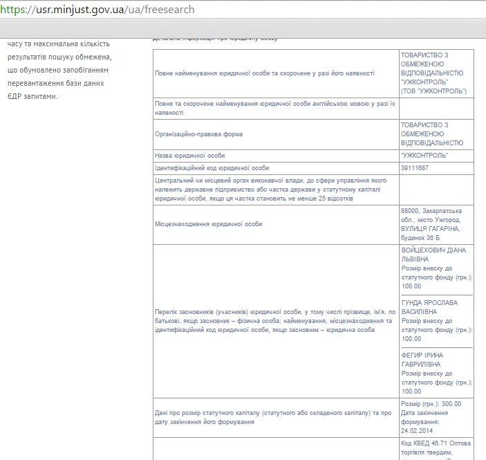
Task: Click the organizational form value ТОВАРИСТВО З ОБМЕЖЕНОЮ ВІДПОВІДАЛЬНІСТЮ
Action: (432, 134)
